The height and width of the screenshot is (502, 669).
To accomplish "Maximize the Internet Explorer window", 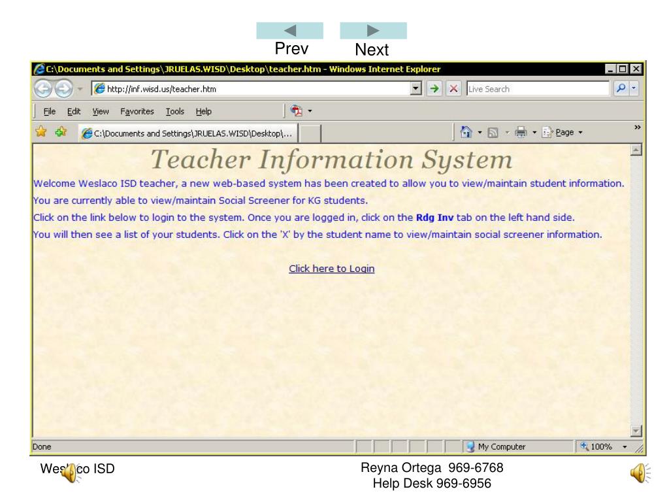I will point(623,69).
